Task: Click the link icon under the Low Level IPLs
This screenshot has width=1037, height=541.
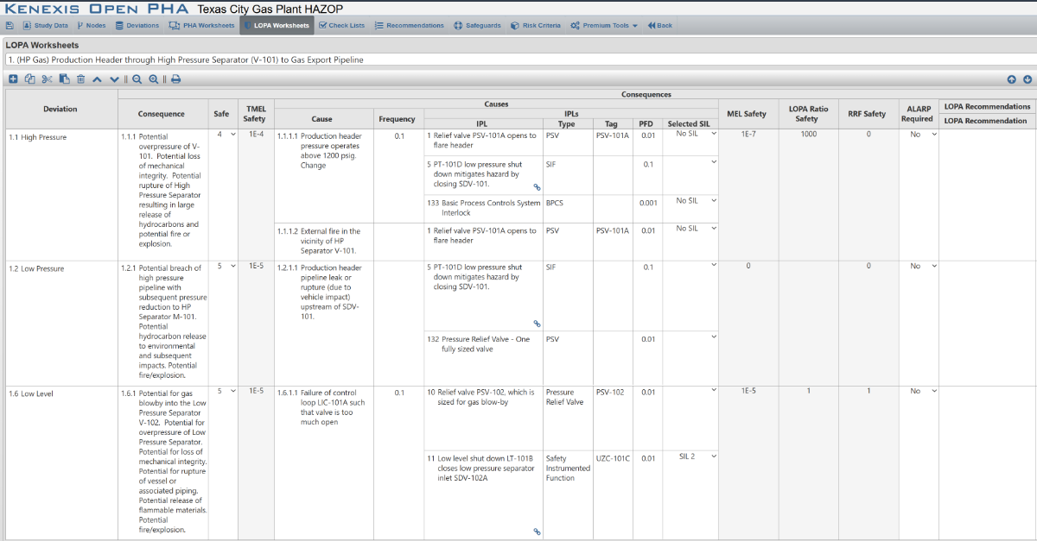Action: tap(537, 532)
